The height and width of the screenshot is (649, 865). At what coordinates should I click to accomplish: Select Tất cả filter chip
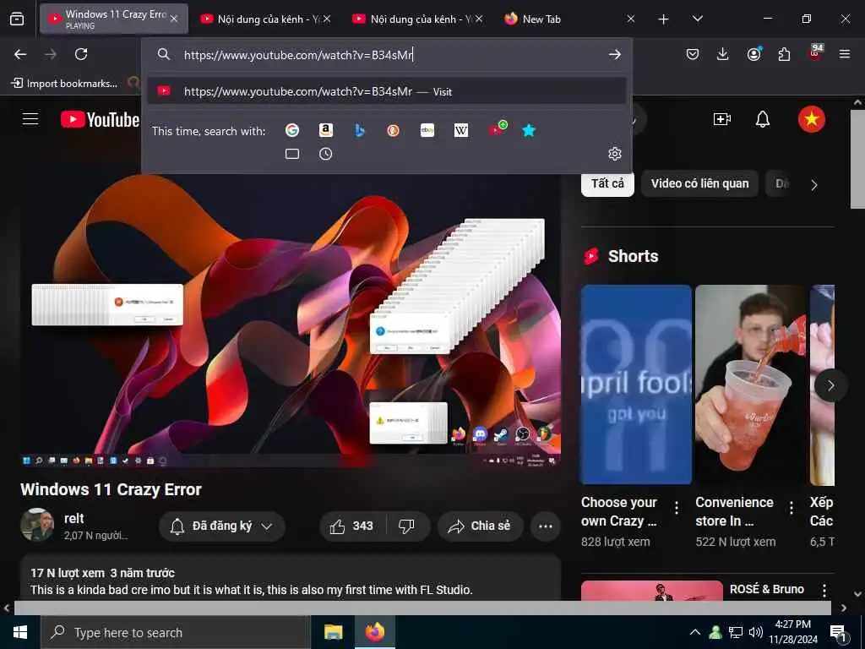(x=607, y=183)
